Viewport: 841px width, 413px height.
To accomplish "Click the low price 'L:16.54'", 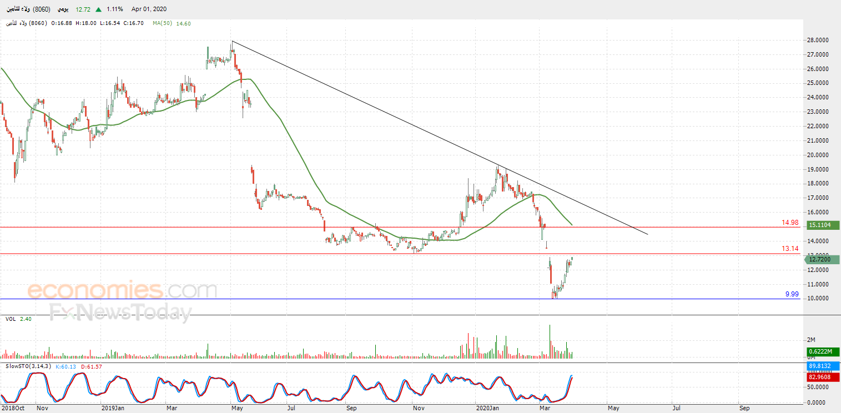I will (x=110, y=23).
